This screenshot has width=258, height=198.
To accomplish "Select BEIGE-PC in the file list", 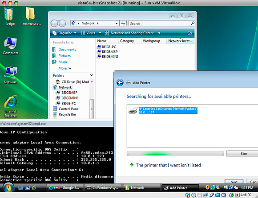I will click(107, 47).
